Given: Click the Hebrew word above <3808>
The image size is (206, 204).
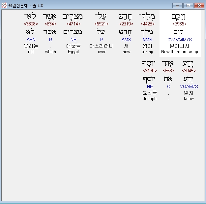Looking at the screenshot, I should click(30, 16).
